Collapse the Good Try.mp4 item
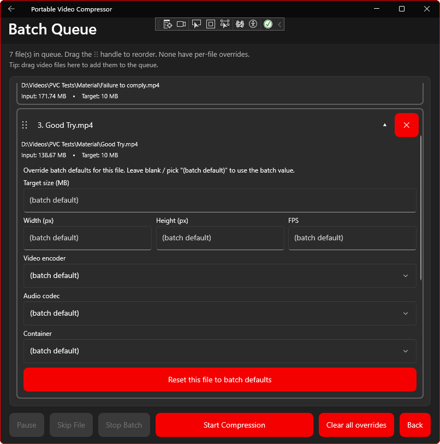Image resolution: width=440 pixels, height=444 pixels. click(x=384, y=125)
